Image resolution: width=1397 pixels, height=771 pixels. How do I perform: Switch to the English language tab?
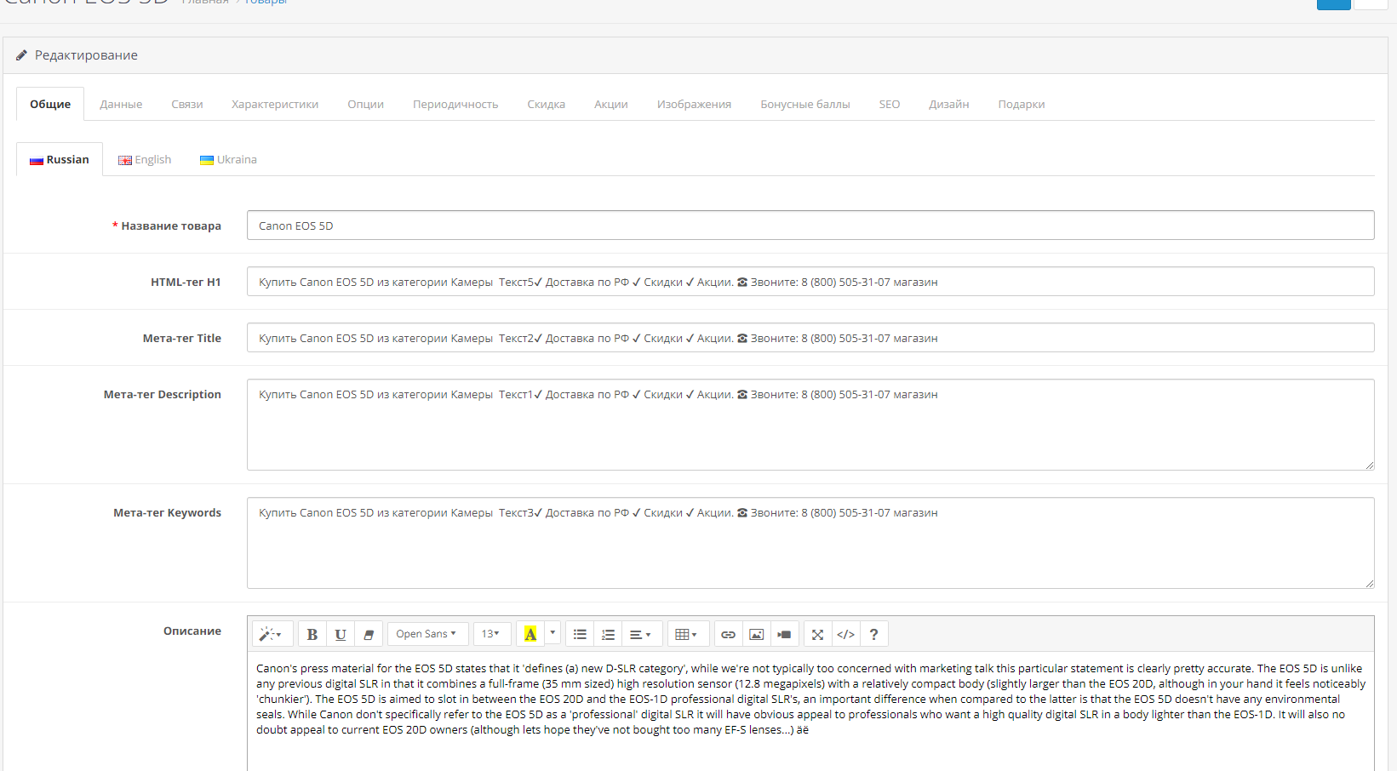click(x=145, y=160)
